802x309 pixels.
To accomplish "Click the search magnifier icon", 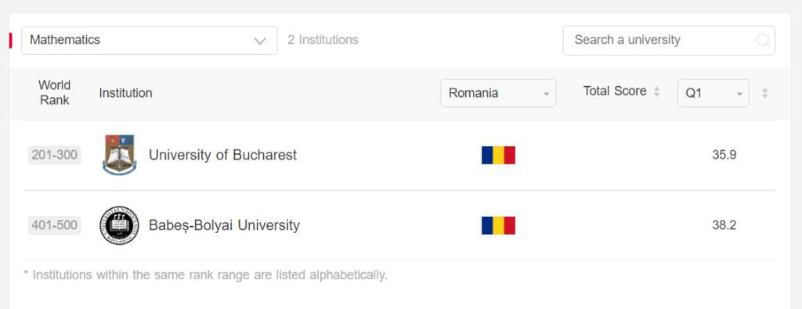I will (763, 41).
